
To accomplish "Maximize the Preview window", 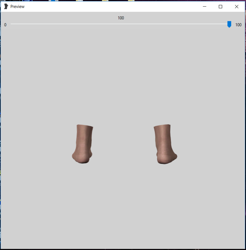I will point(220,7).
